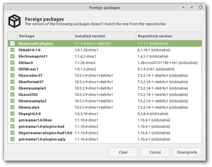Sort by Repository version column header

(169, 36)
